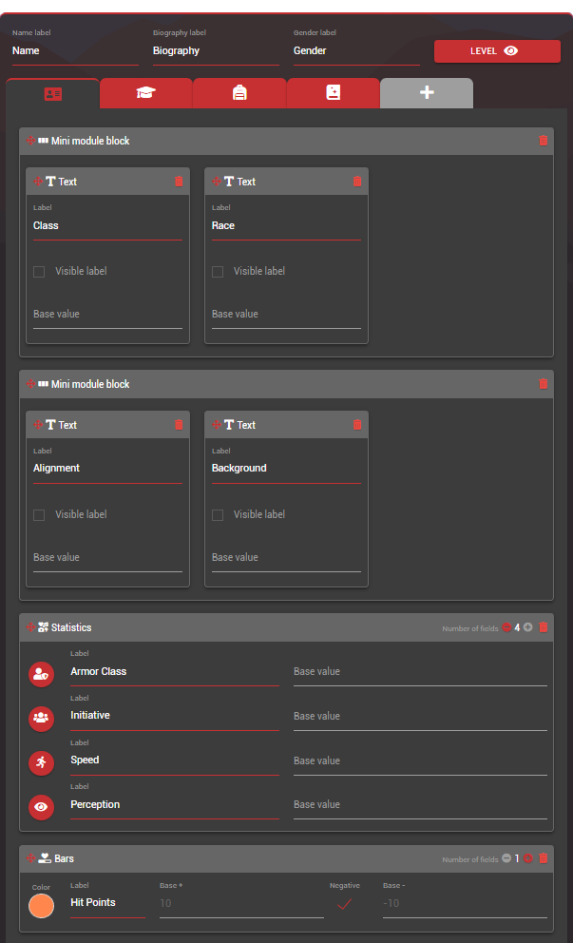This screenshot has width=573, height=943.
Task: Switch to the graduation cap tab
Action: [145, 93]
